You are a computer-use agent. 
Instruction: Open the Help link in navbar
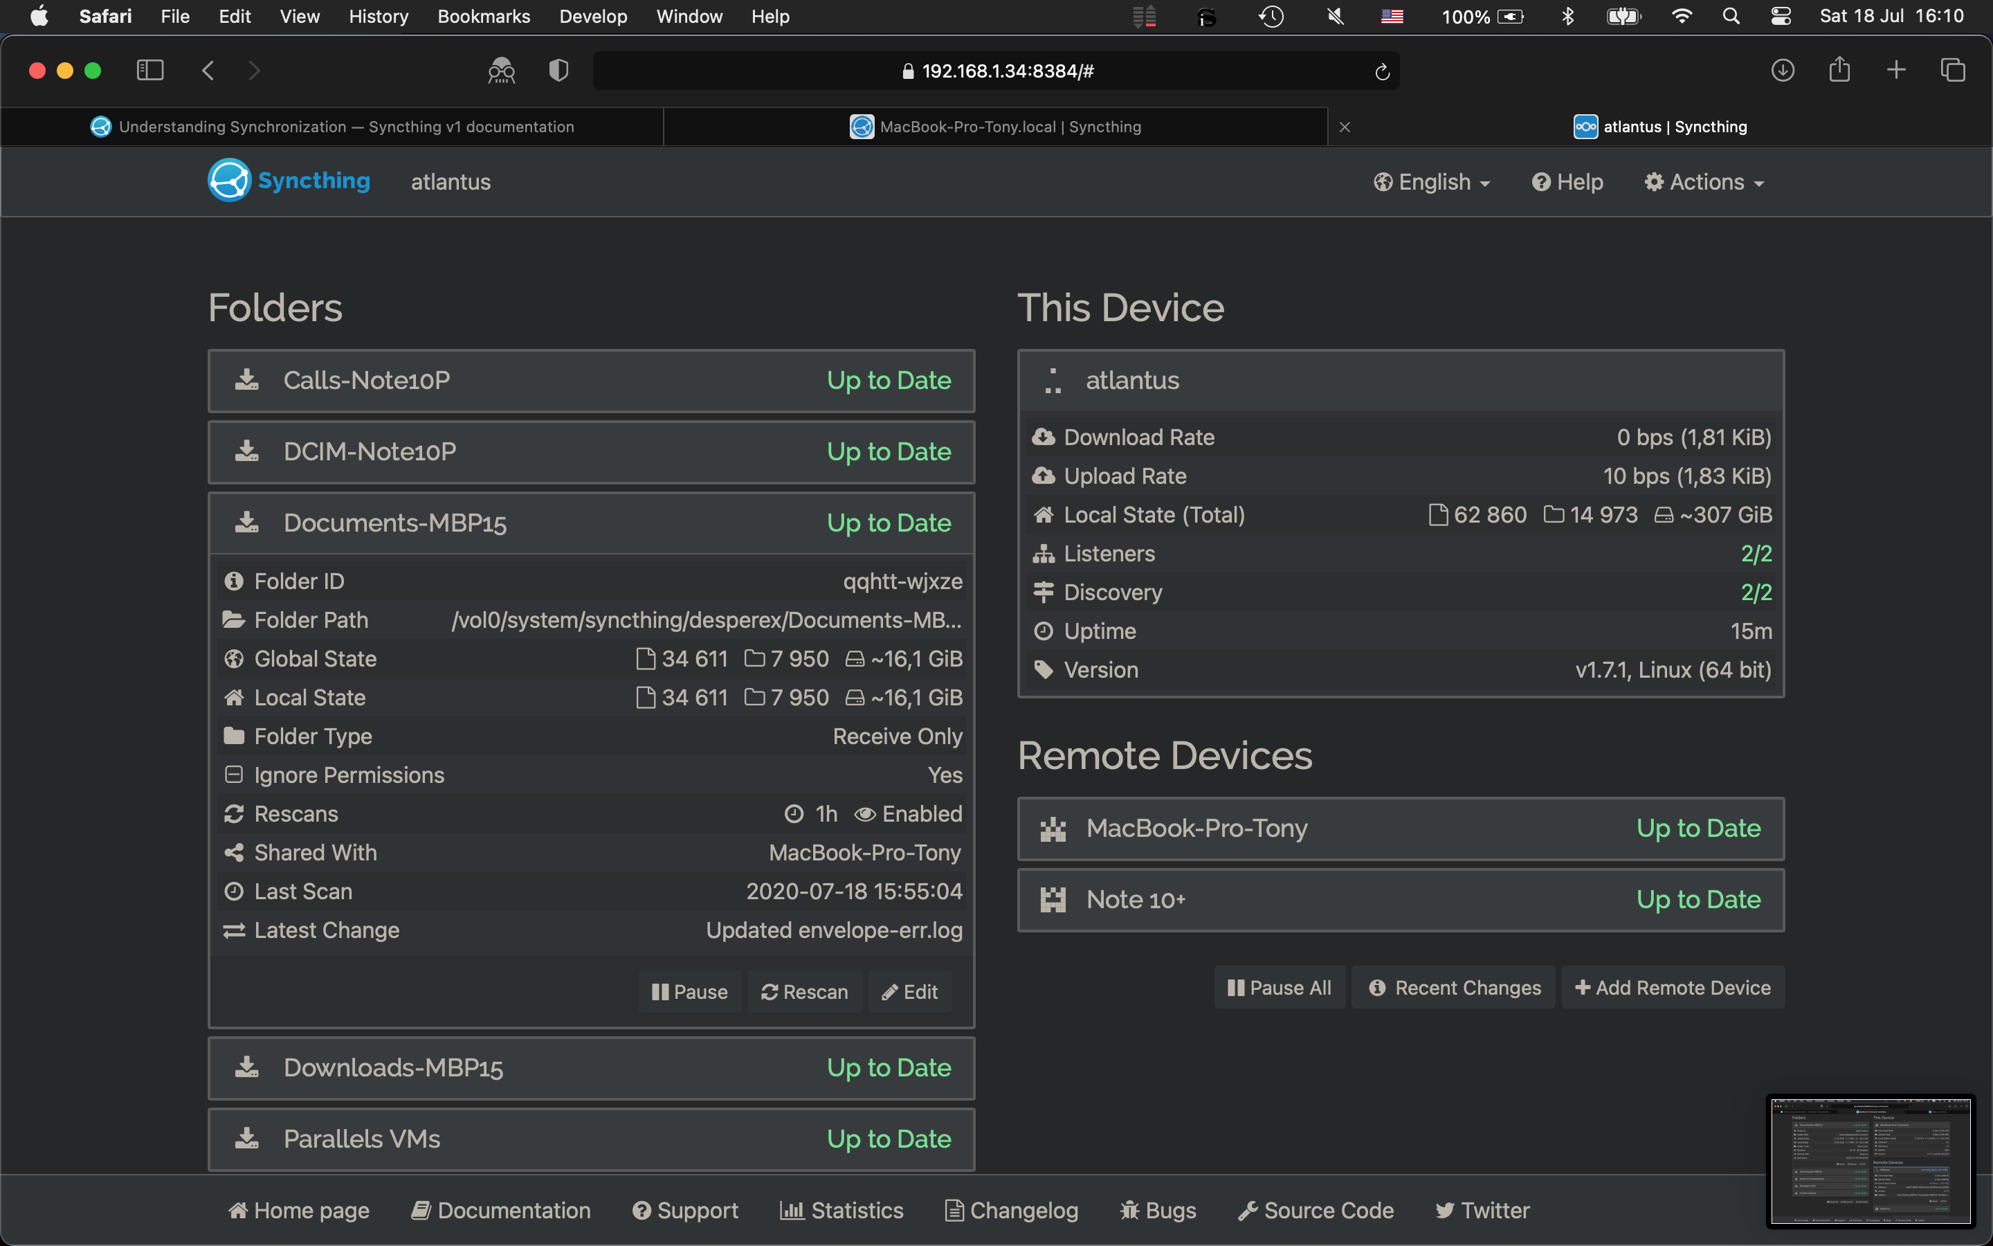[1567, 182]
